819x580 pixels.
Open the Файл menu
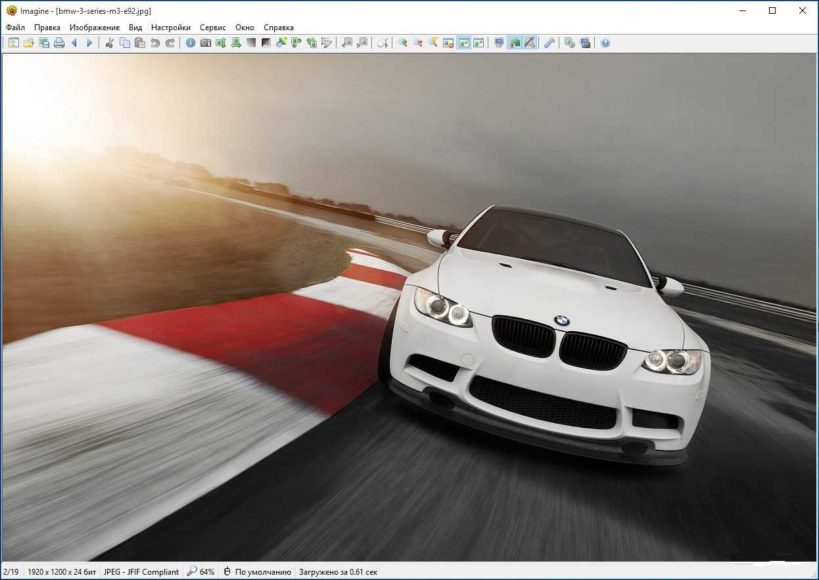click(15, 28)
